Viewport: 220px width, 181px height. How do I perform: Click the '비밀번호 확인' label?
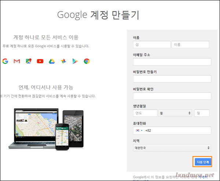tap(143, 89)
